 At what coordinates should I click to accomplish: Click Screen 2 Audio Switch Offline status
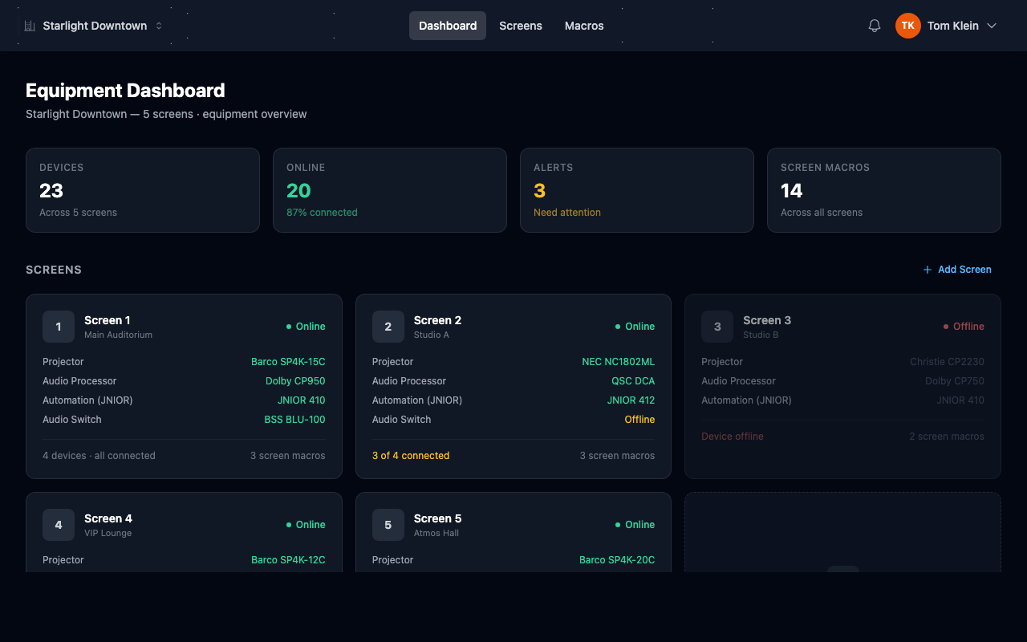click(639, 420)
